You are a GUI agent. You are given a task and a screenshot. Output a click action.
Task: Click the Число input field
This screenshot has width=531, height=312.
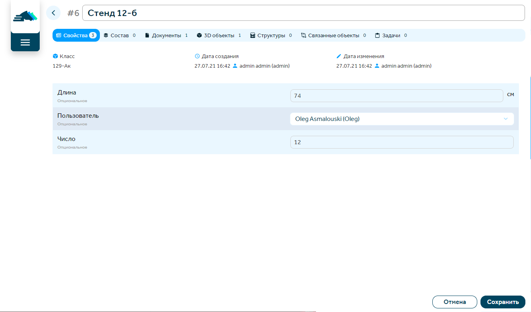(x=402, y=142)
